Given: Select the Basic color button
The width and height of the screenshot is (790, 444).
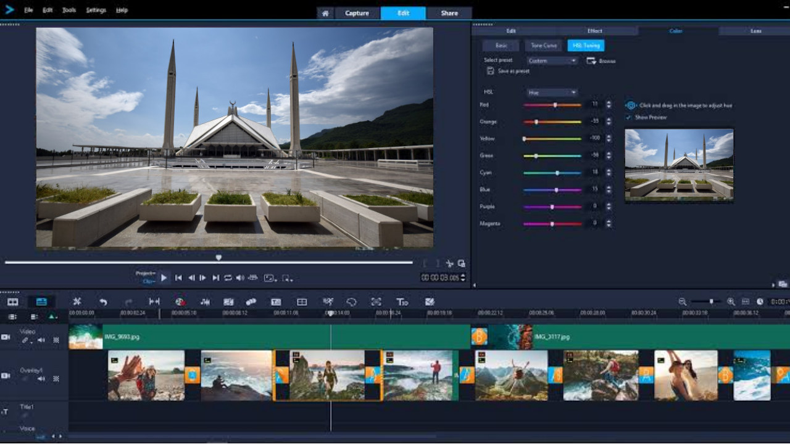Looking at the screenshot, I should [501, 46].
